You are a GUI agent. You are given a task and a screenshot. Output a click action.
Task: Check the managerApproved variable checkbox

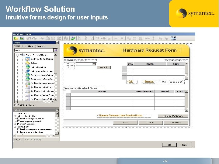[18, 121]
